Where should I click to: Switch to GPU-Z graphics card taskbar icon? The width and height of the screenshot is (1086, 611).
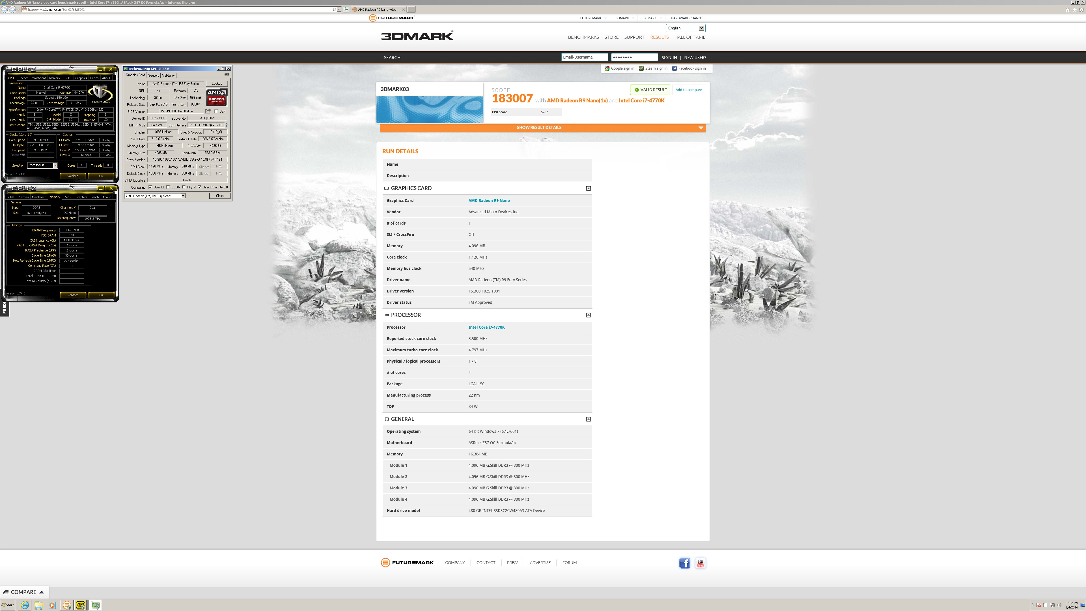95,605
